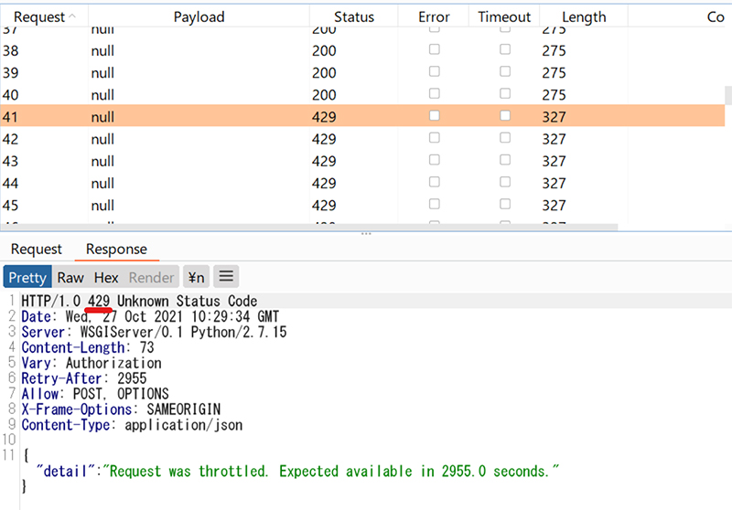Viewport: 732px width, 510px height.
Task: Click the Content-Length: 73 line
Action: click(87, 347)
